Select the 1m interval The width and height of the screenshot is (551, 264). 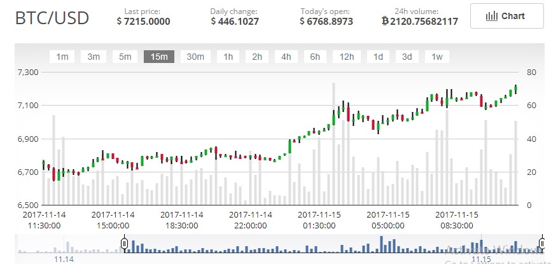point(62,57)
